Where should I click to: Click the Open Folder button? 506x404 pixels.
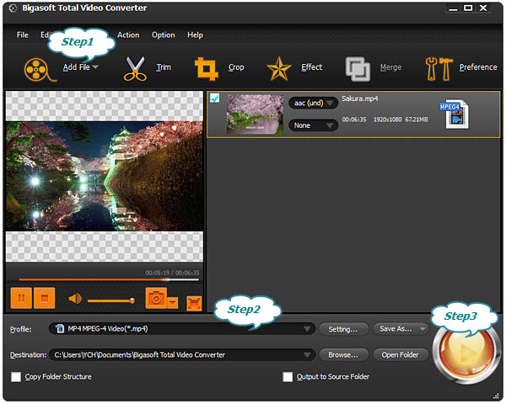point(401,355)
